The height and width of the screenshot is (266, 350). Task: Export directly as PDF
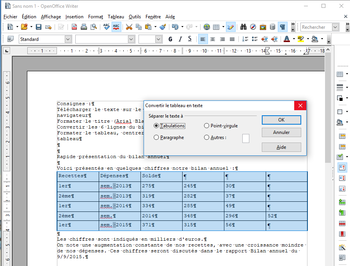(x=74, y=27)
